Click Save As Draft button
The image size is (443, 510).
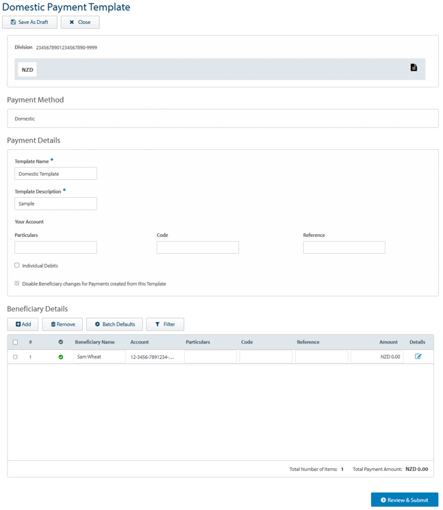click(x=29, y=22)
